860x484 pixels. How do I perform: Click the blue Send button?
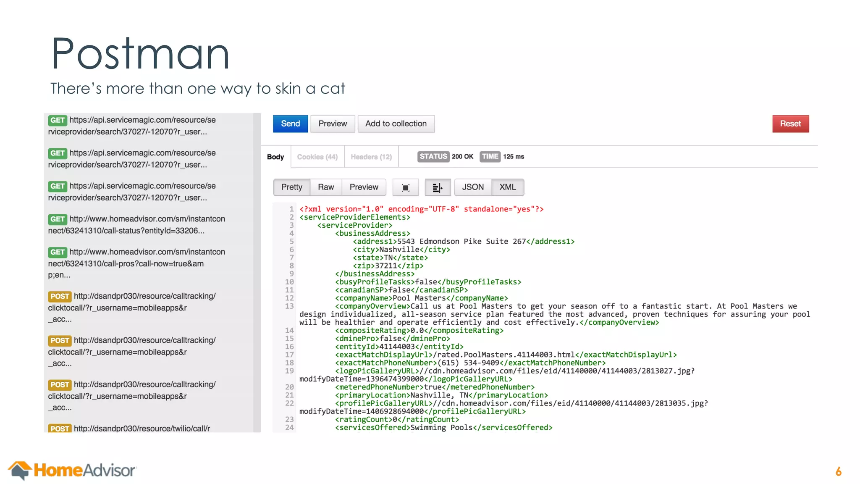(x=290, y=124)
